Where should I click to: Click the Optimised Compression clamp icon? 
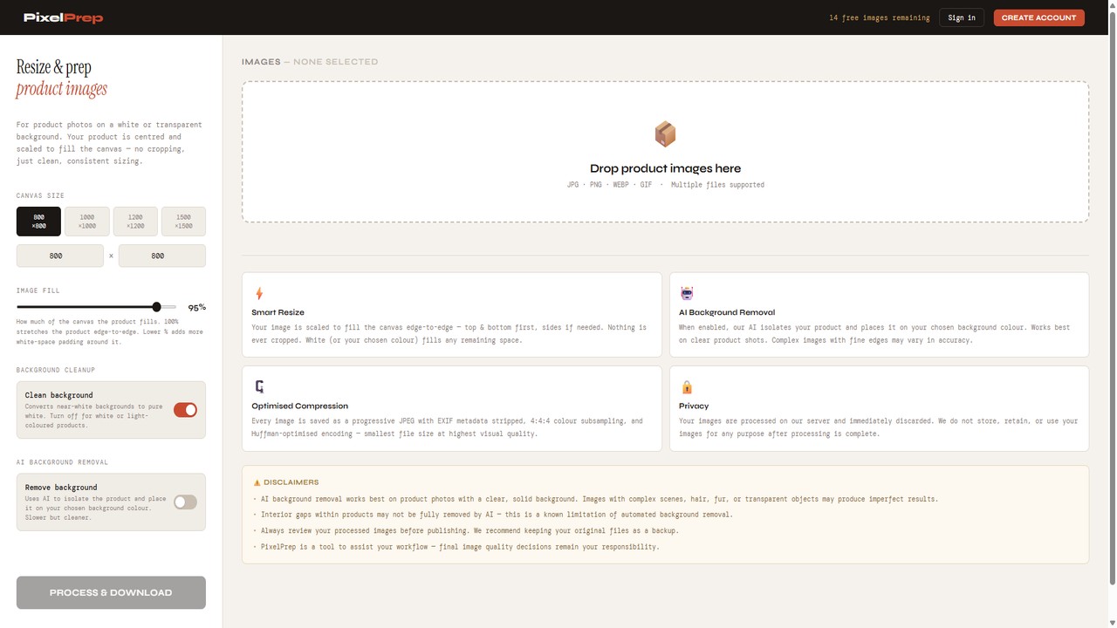pos(259,386)
